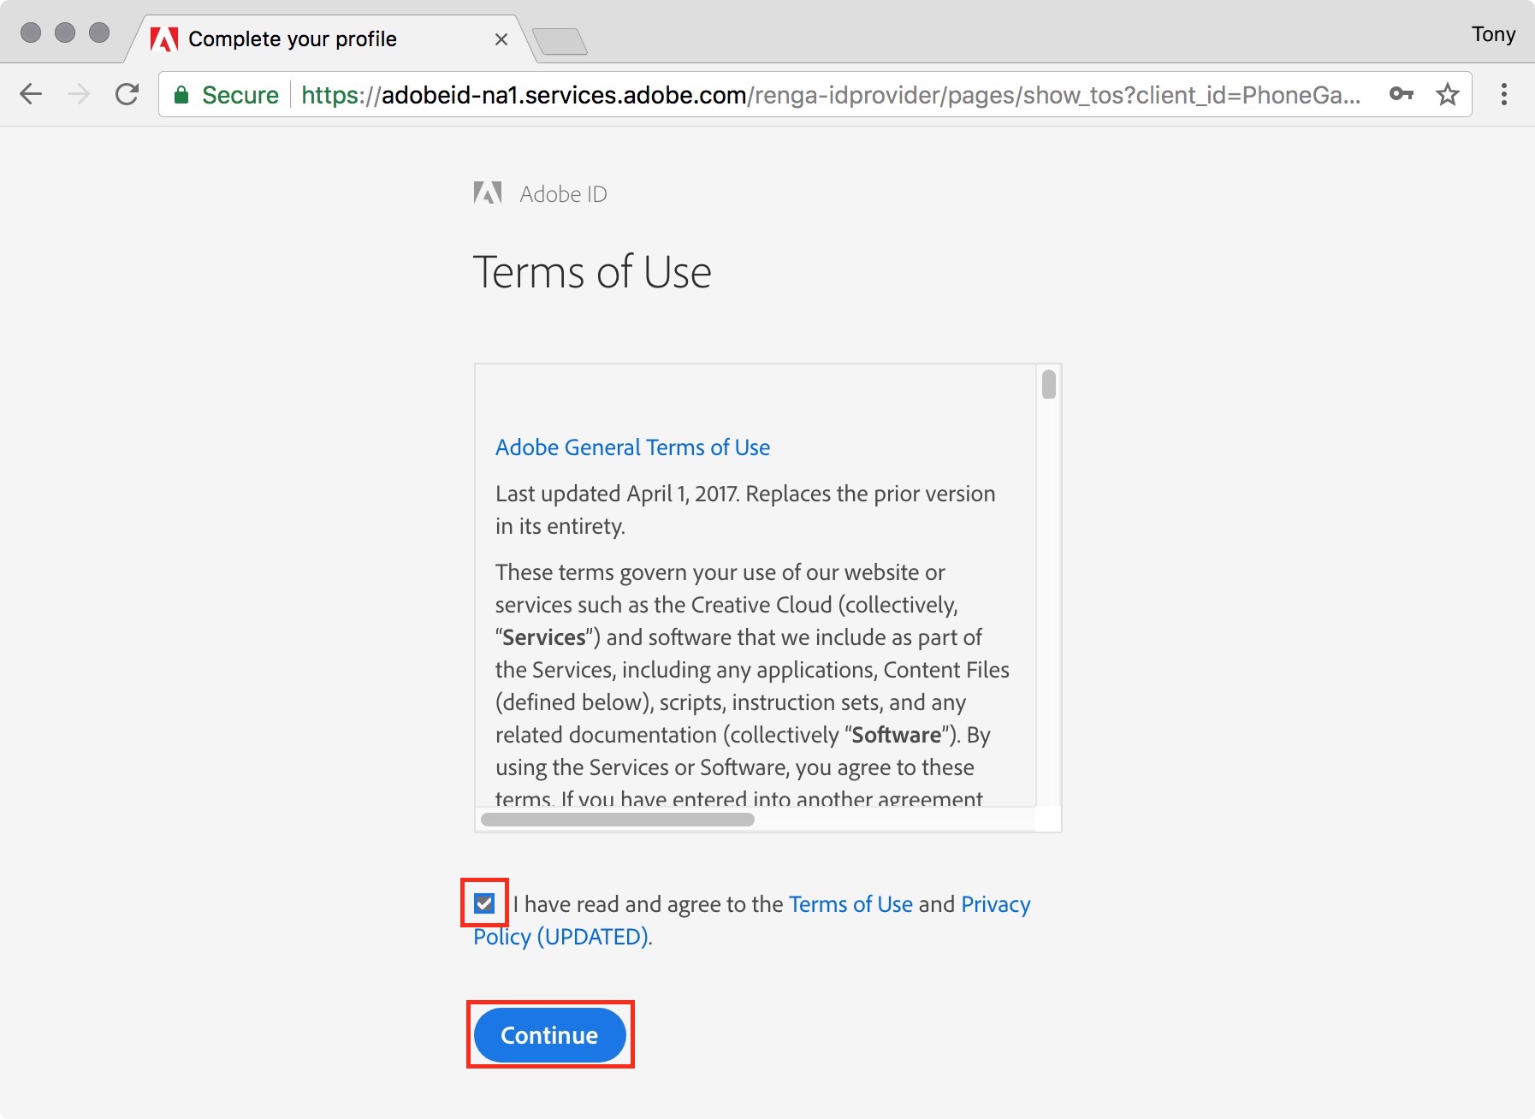Click the Adobe favicon in the tab
This screenshot has width=1535, height=1119.
coord(164,39)
